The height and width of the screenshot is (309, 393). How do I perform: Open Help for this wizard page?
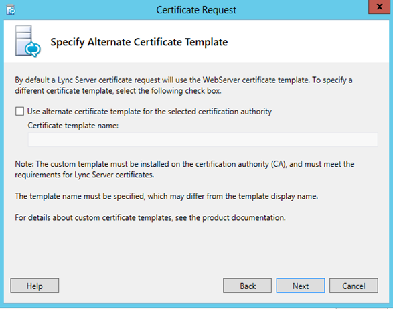click(35, 286)
